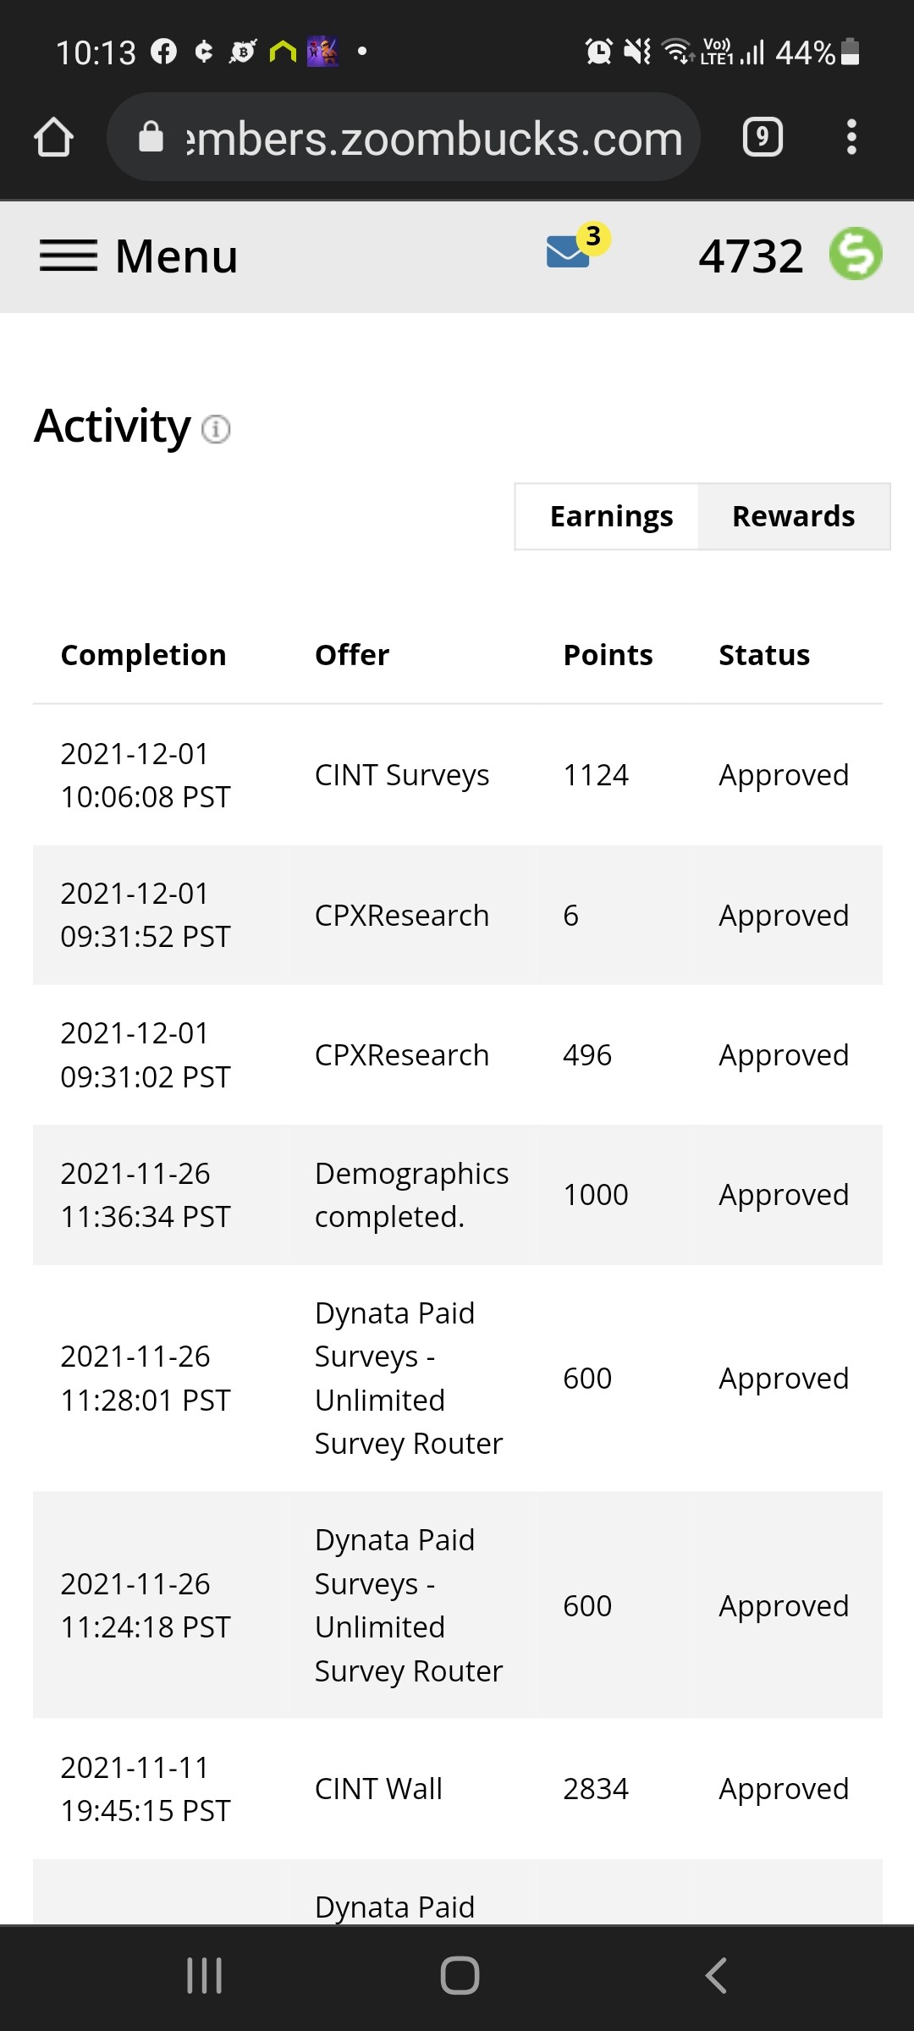Tap the green ZoomBucks points coin icon
The width and height of the screenshot is (914, 2031).
(x=856, y=254)
